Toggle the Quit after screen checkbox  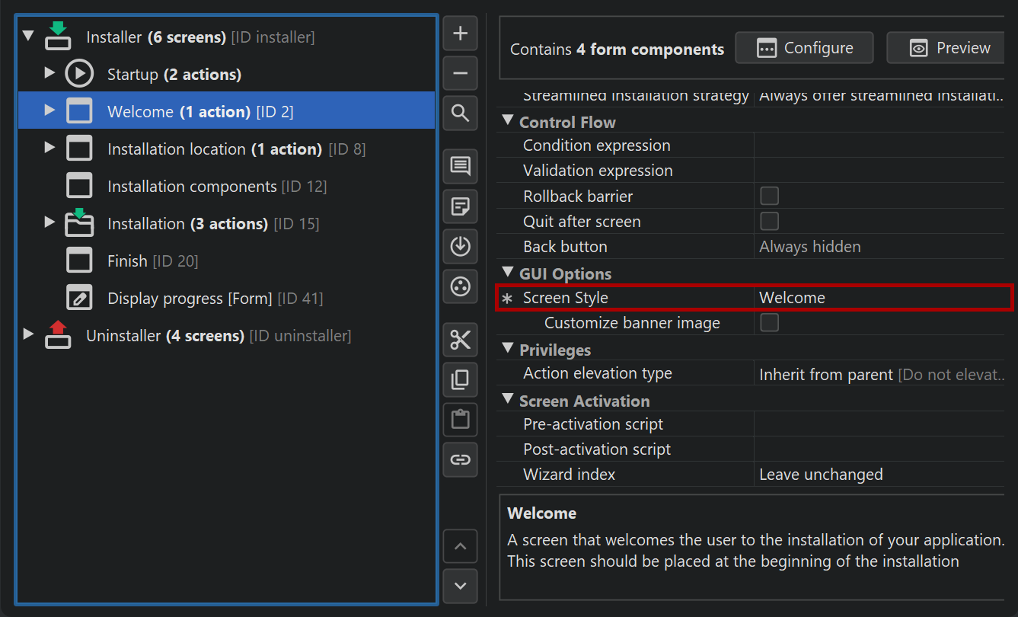pos(770,222)
